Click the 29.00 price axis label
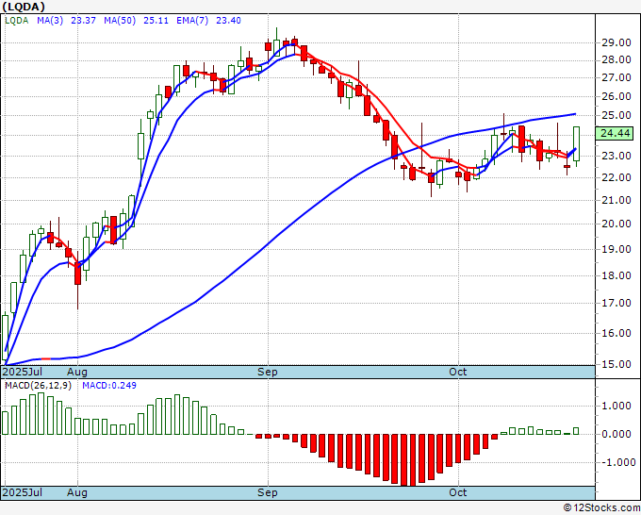Viewport: 641px width, 515px height. point(616,42)
